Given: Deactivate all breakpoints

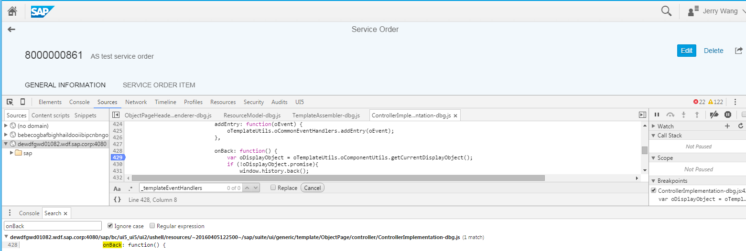Looking at the screenshot, I should [714, 115].
